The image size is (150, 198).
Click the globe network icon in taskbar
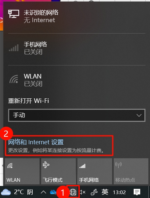click(73, 192)
